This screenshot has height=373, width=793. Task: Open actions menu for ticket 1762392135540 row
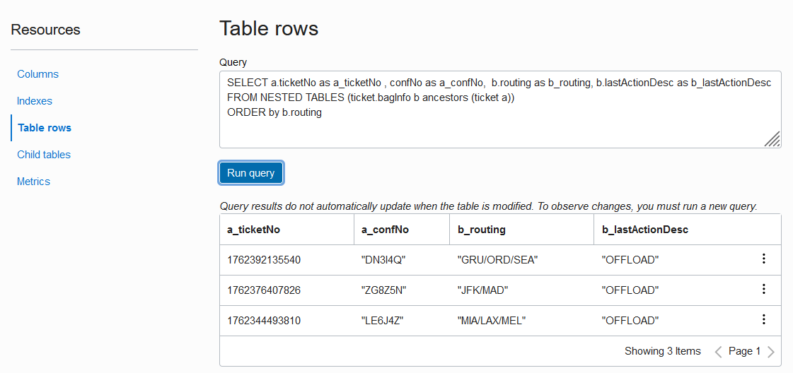(x=763, y=259)
